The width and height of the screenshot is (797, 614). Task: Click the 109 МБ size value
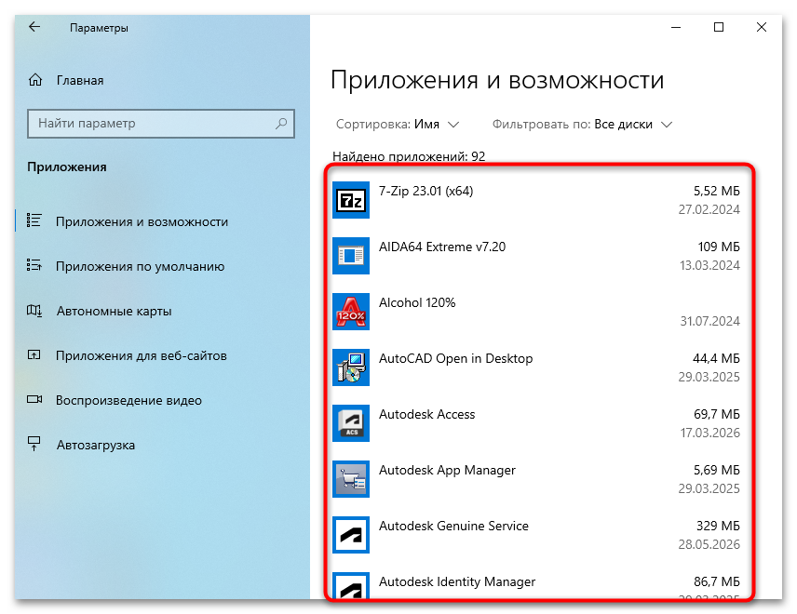pos(719,247)
